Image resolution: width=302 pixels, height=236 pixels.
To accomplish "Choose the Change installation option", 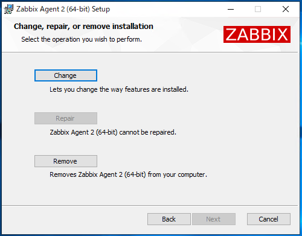I will click(66, 75).
